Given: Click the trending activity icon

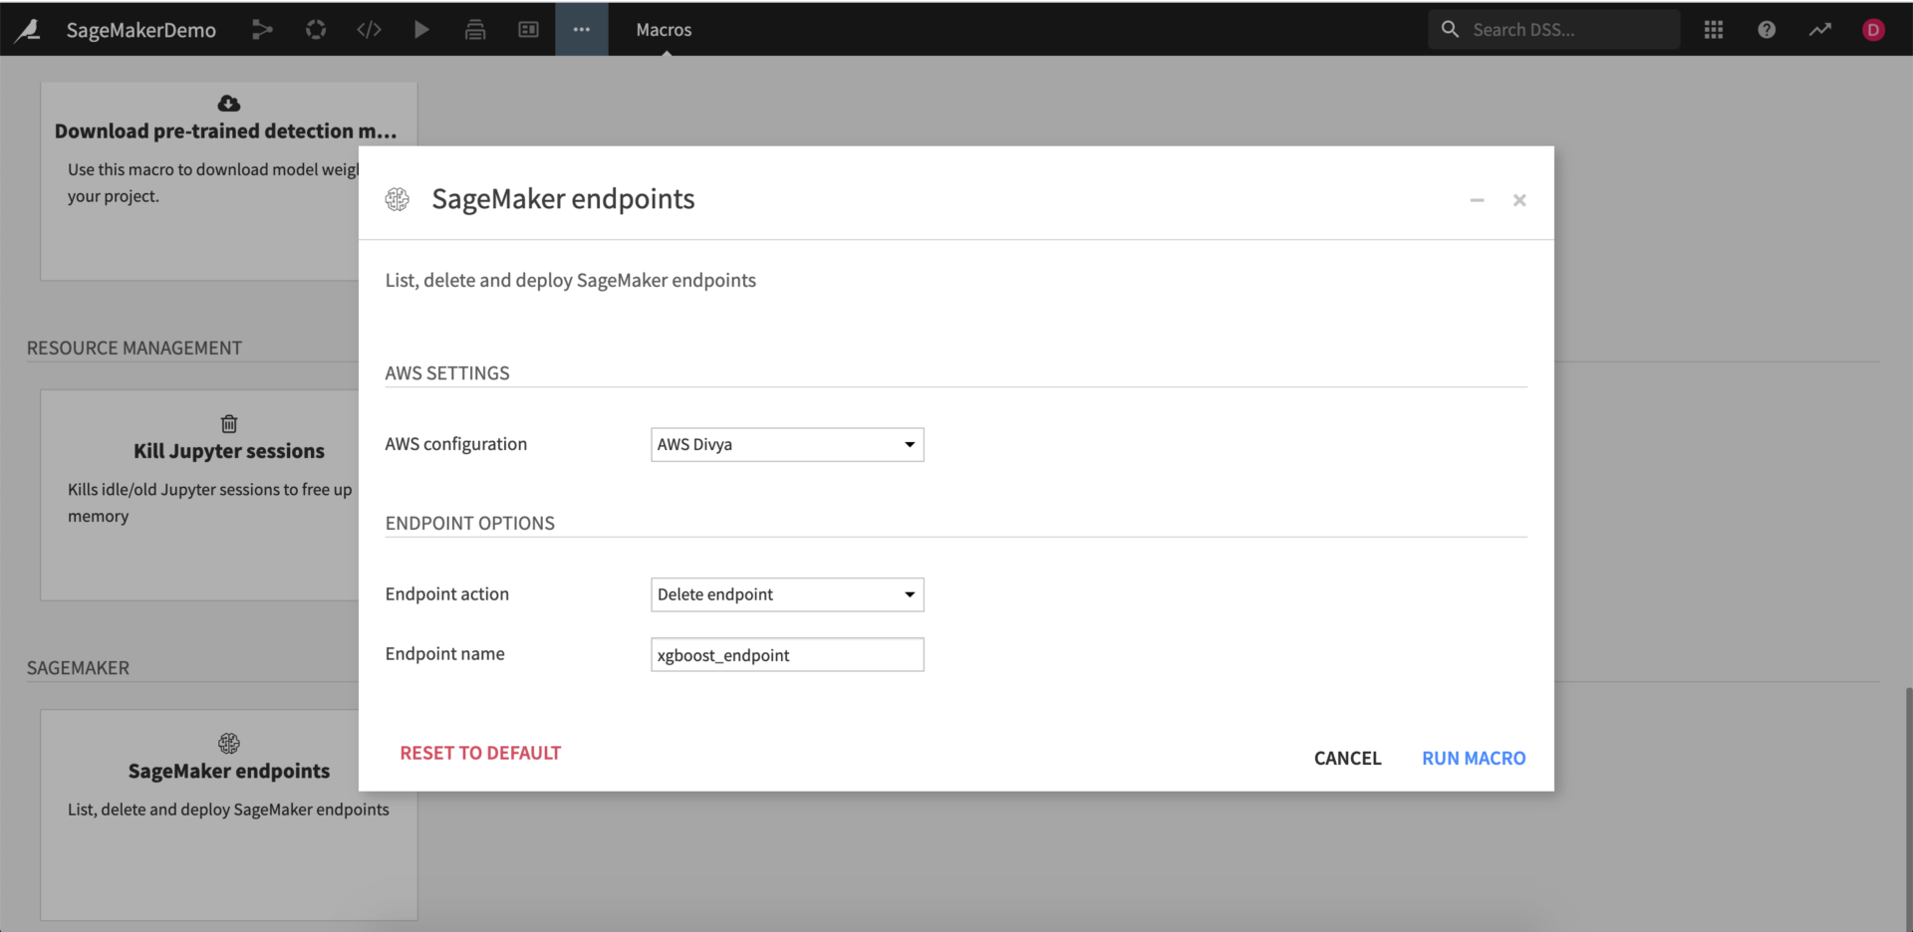Looking at the screenshot, I should point(1821,29).
